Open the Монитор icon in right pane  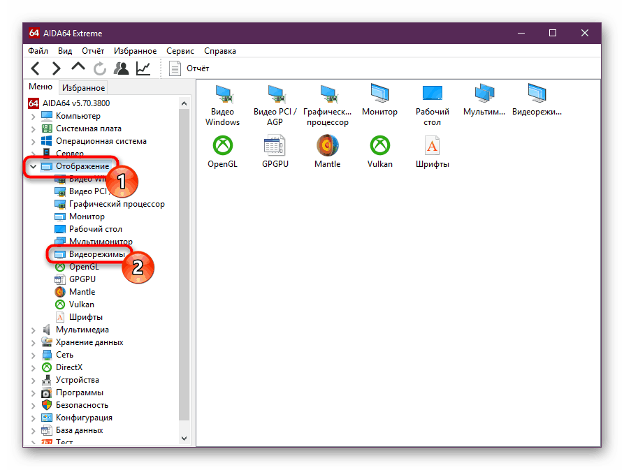point(379,100)
